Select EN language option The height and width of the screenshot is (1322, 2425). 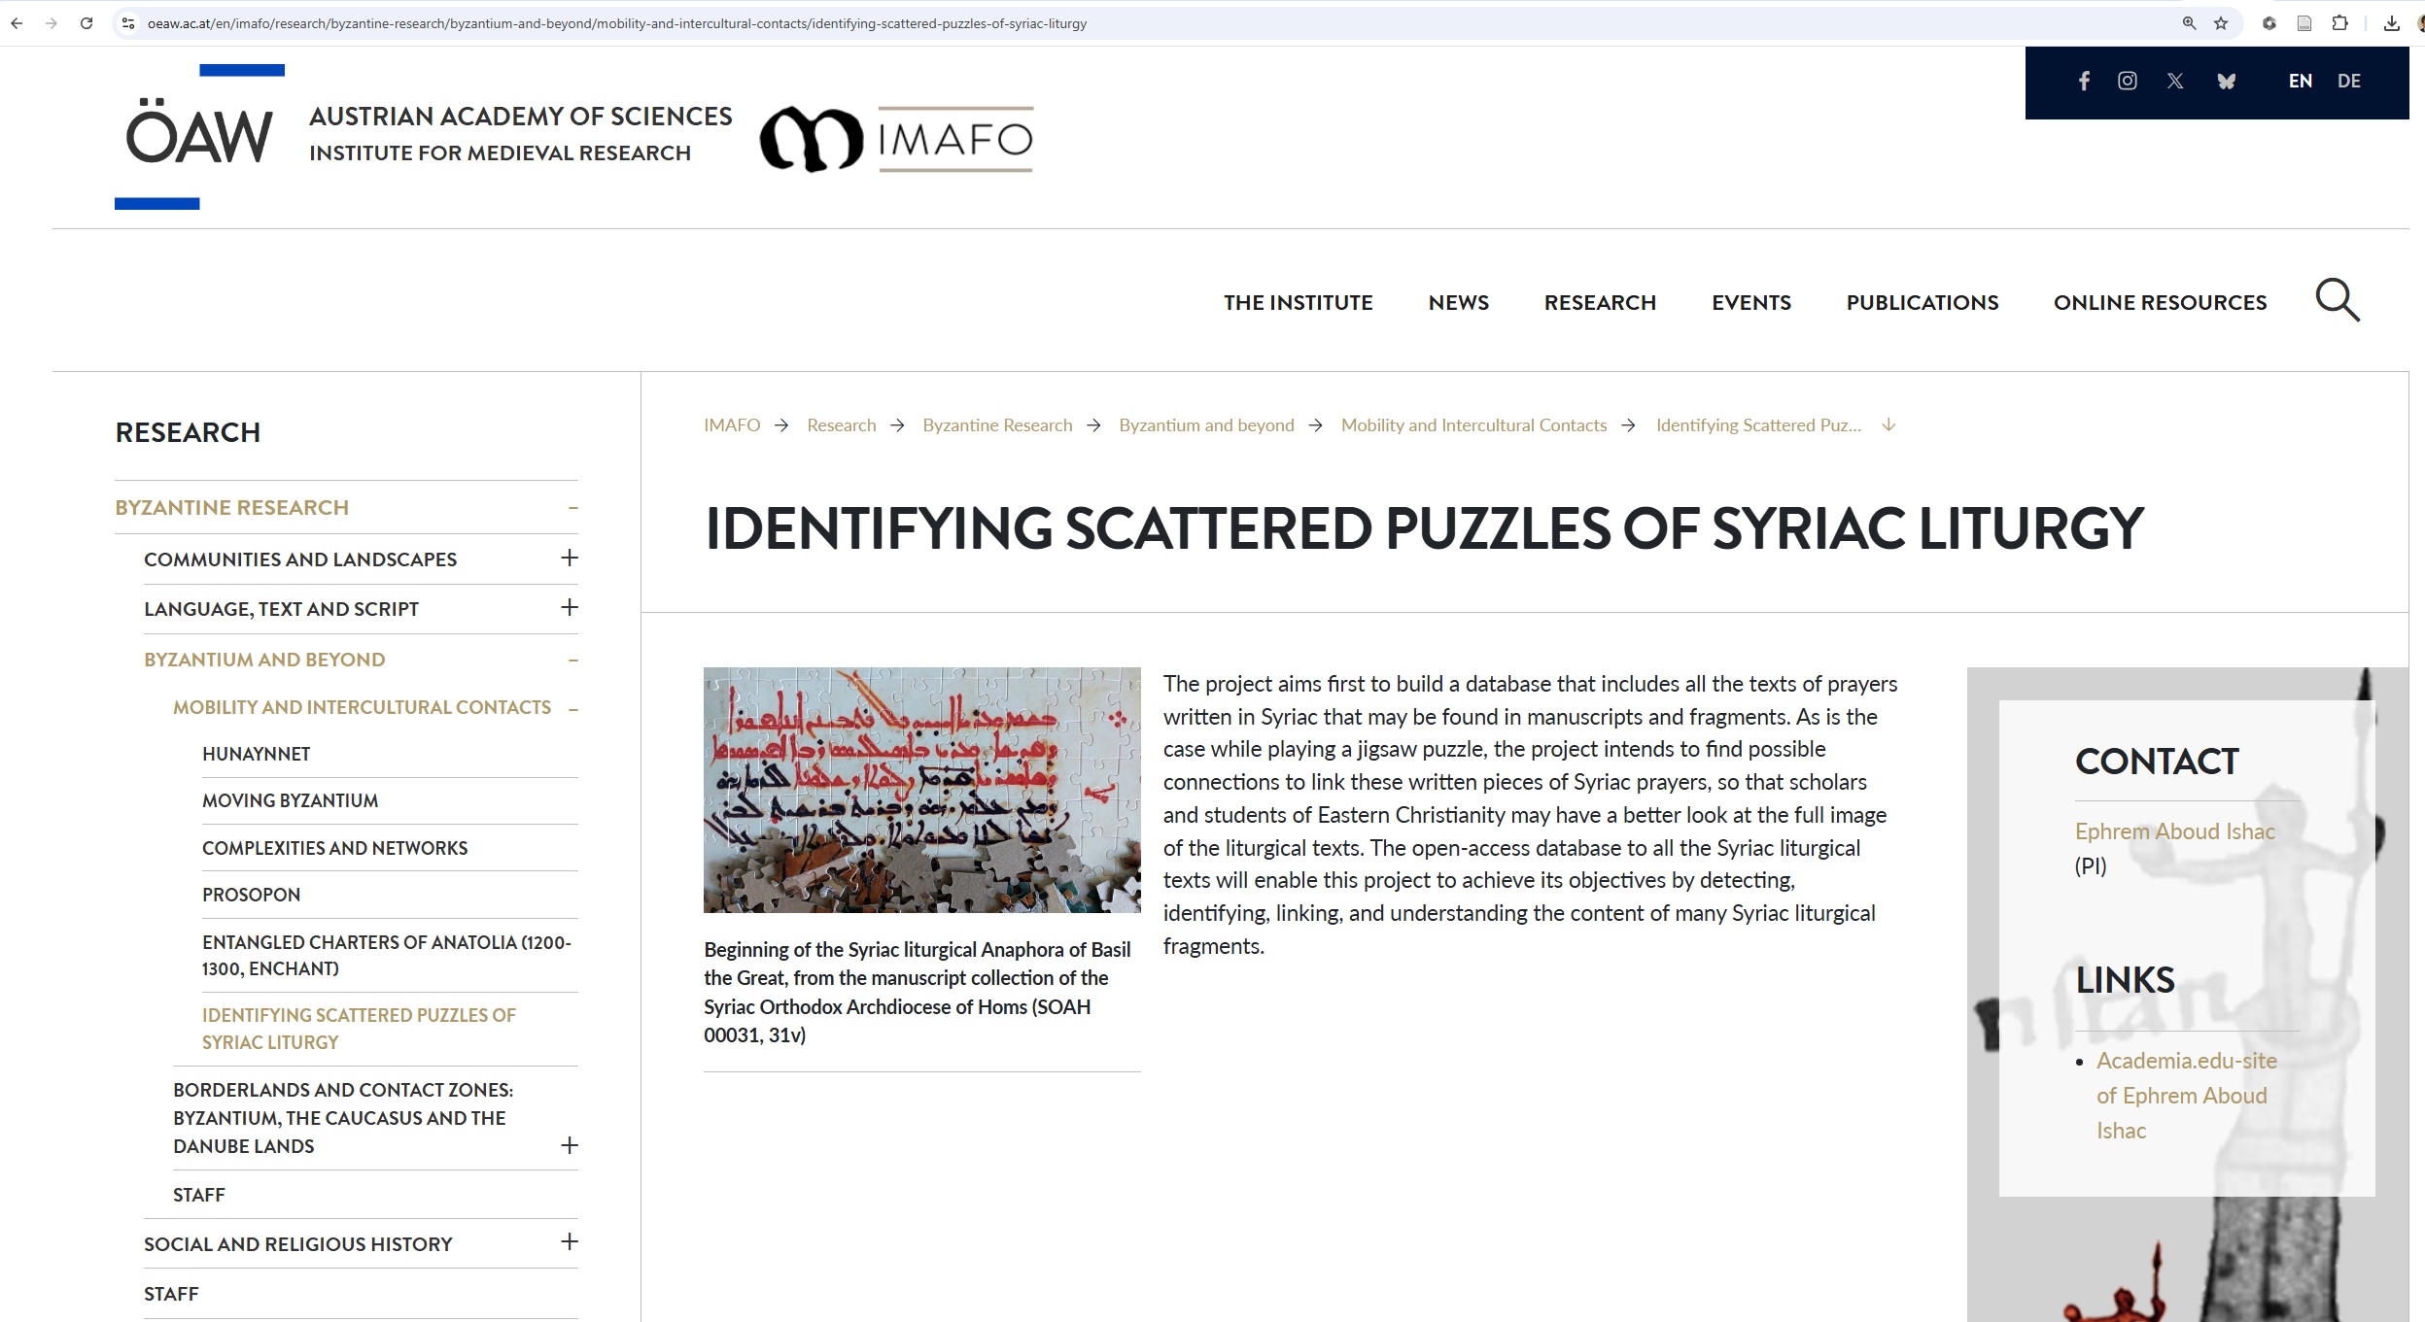(2300, 82)
